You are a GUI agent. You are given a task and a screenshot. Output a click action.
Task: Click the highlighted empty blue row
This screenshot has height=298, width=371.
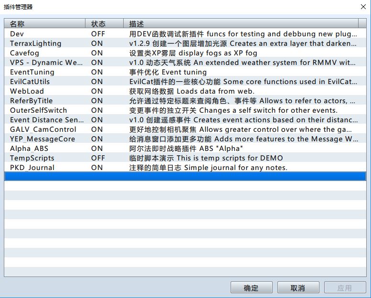(185, 176)
